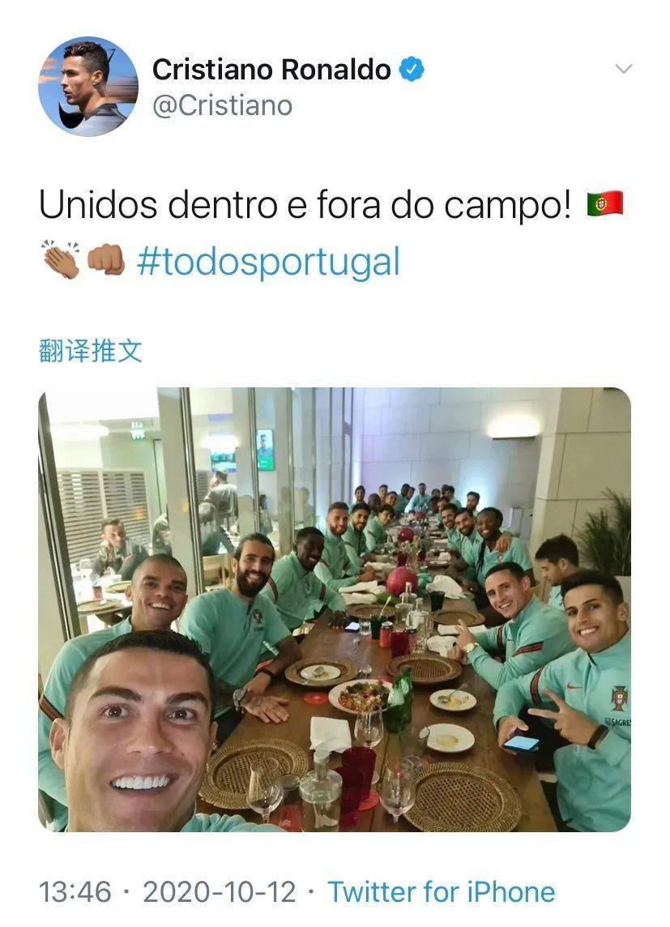Click the circular profile avatar picture
670x927 pixels.
[x=88, y=87]
